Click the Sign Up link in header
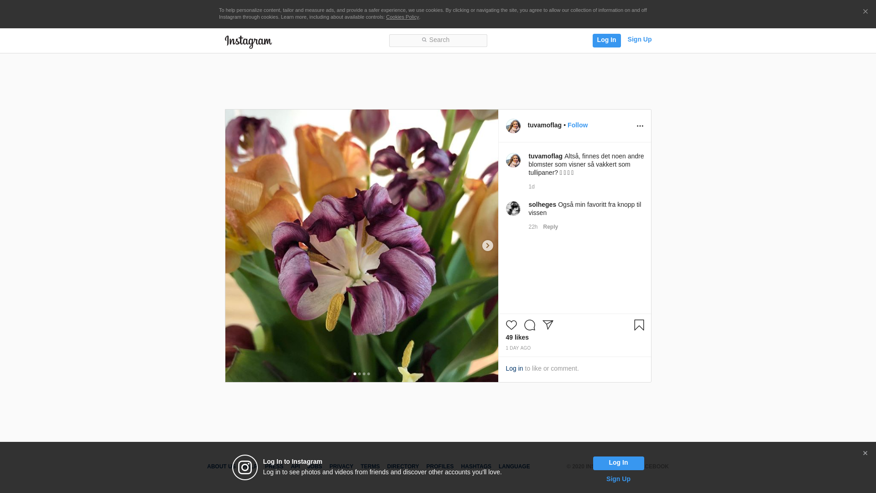 [x=639, y=40]
